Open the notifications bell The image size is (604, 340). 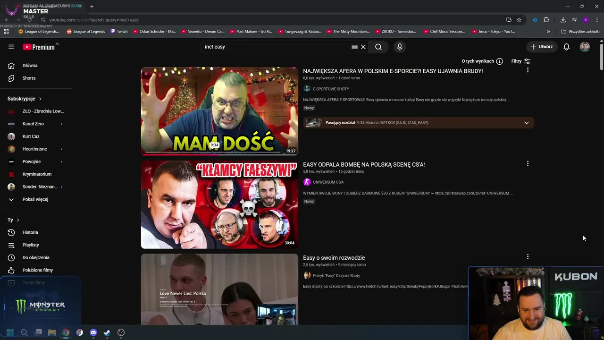[x=566, y=47]
